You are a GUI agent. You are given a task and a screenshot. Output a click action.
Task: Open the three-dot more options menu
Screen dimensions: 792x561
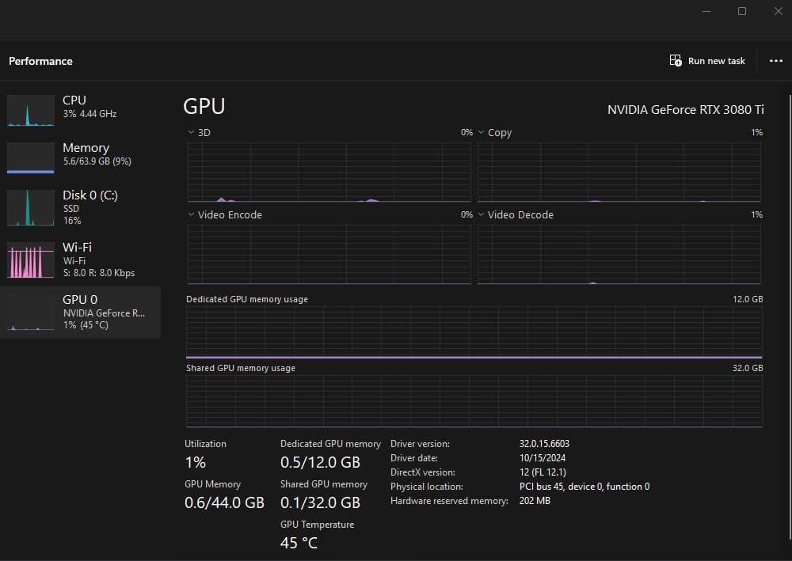pyautogui.click(x=776, y=61)
